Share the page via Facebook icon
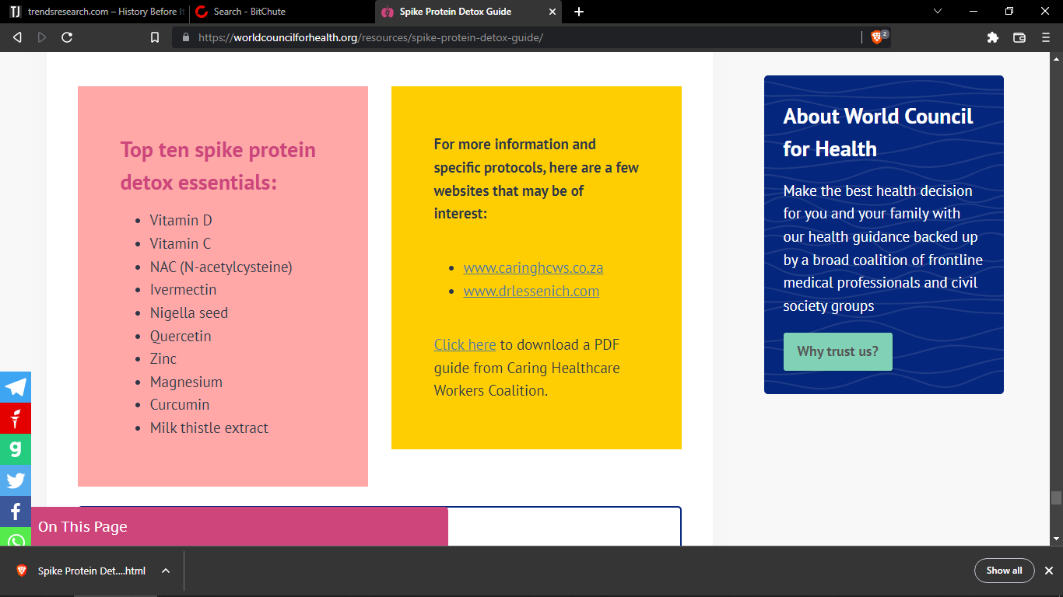The width and height of the screenshot is (1063, 597). pyautogui.click(x=16, y=511)
